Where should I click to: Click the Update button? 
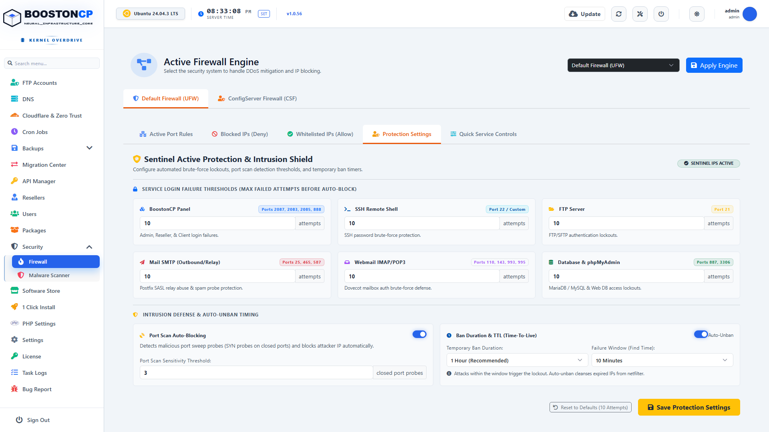(585, 14)
